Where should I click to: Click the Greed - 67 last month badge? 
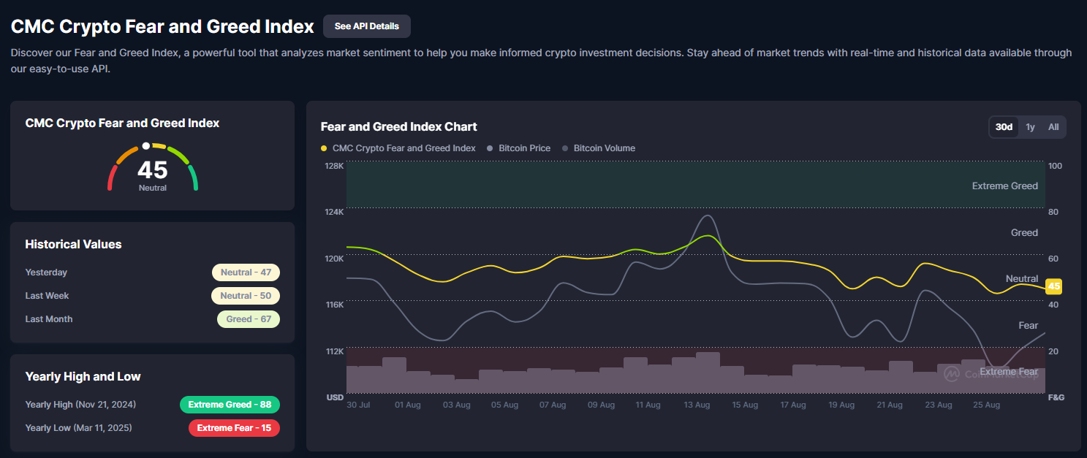tap(249, 319)
